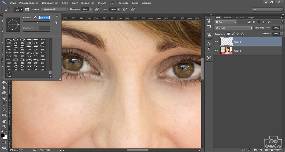This screenshot has width=285, height=152.
Task: Open the Paragraph panel icon
Action: (x=209, y=49)
